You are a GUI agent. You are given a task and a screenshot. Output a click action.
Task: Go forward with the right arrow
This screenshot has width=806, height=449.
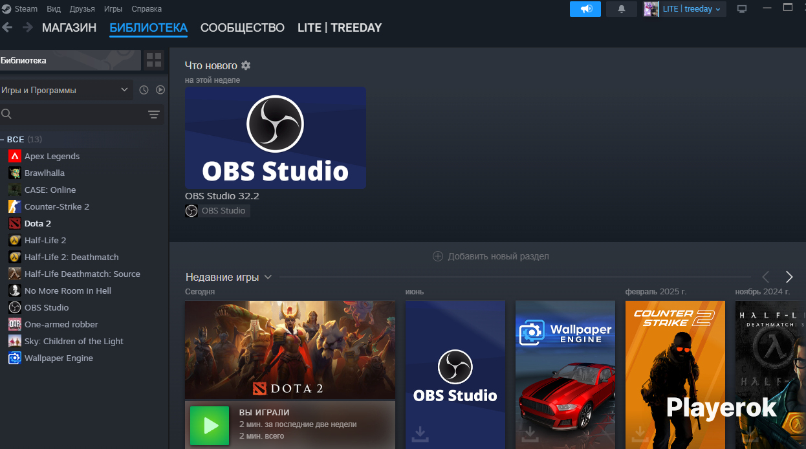click(x=28, y=27)
